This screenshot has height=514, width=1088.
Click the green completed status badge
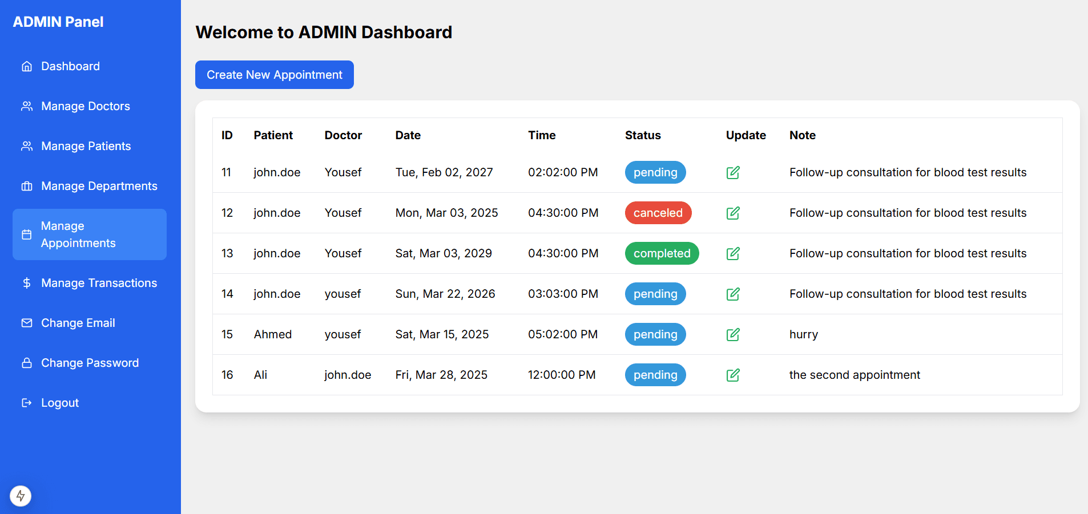662,253
